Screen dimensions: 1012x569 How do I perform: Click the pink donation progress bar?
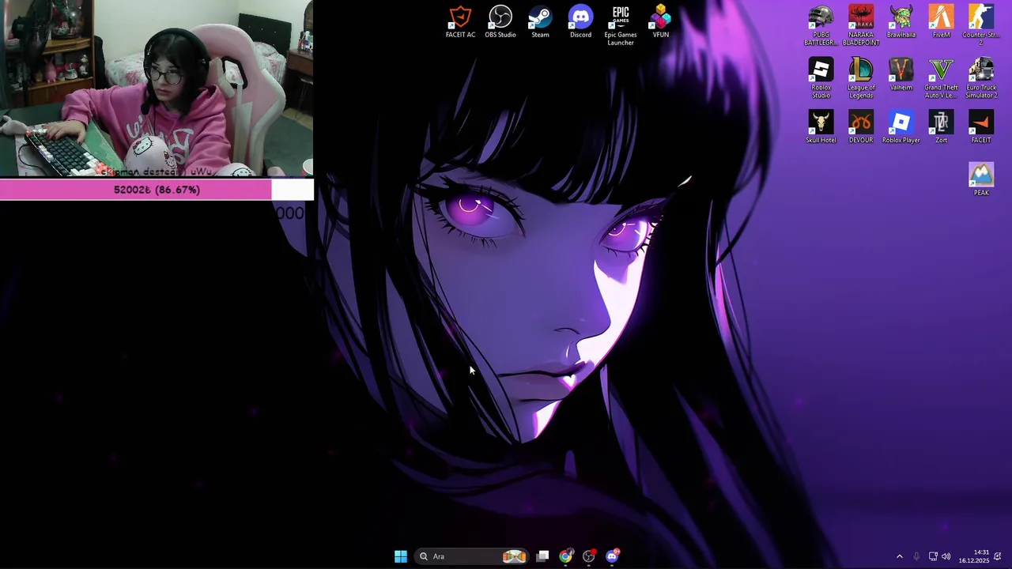tap(157, 190)
